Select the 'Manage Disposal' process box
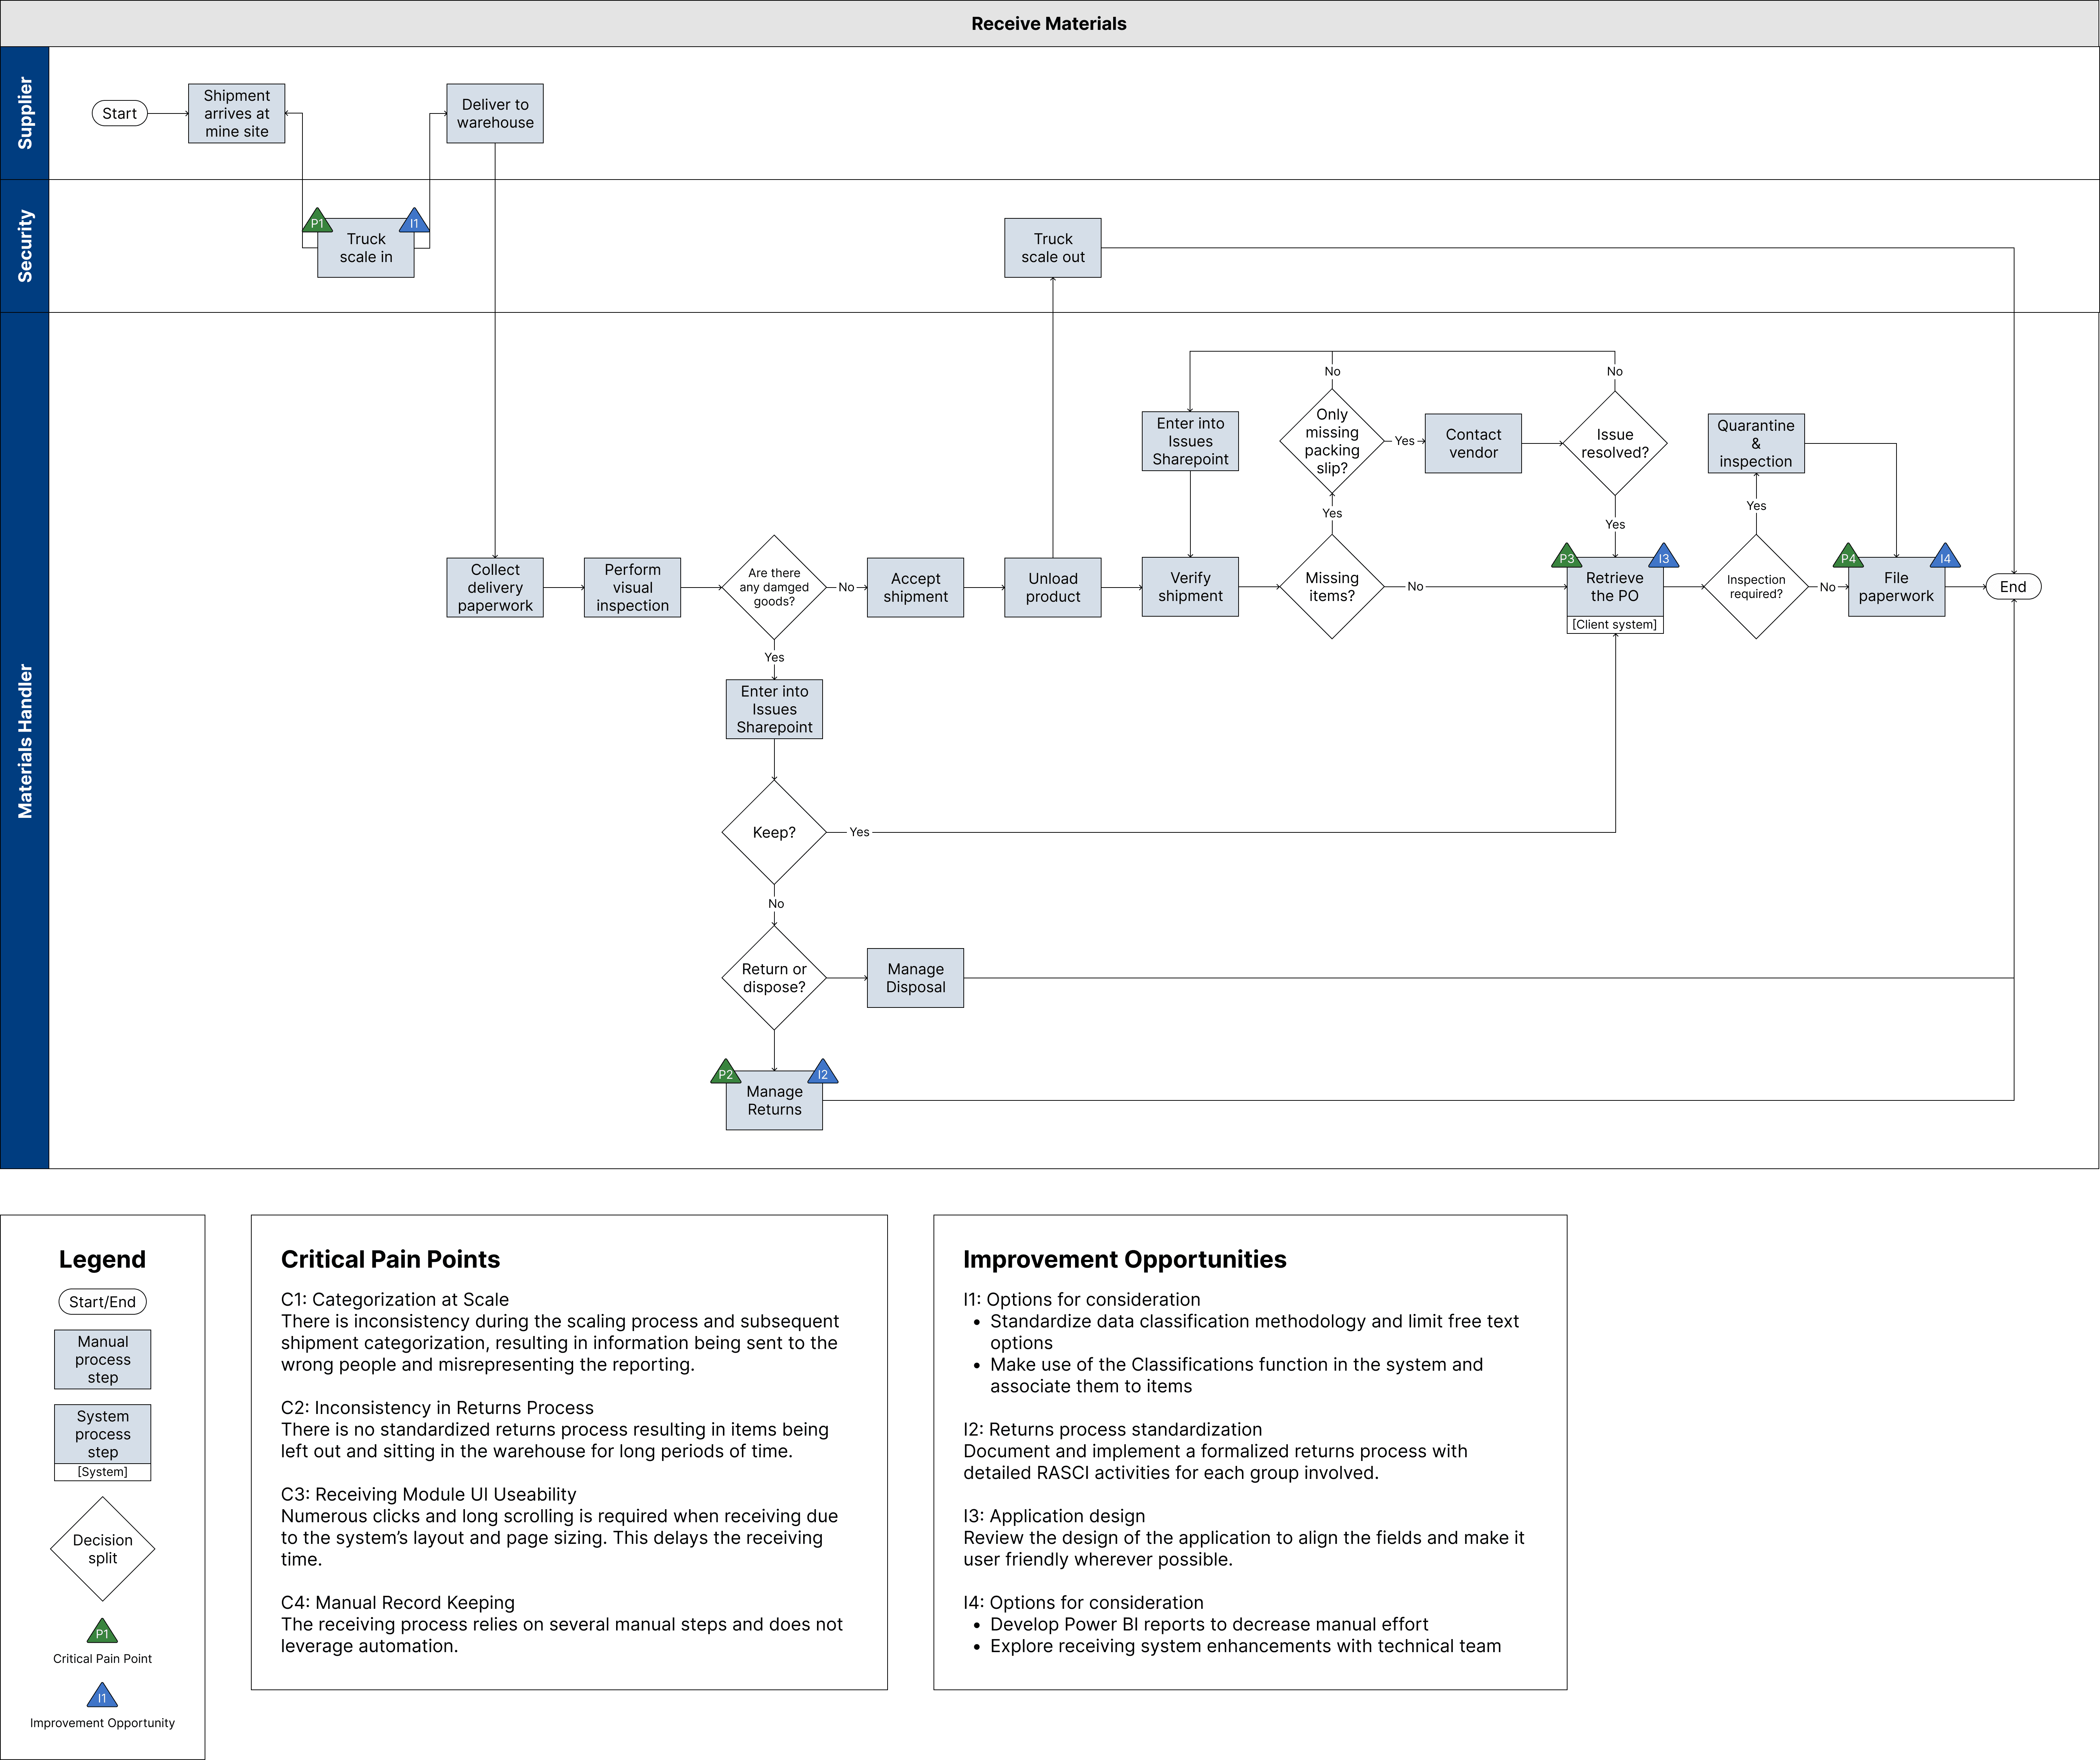2100x1760 pixels. point(915,978)
